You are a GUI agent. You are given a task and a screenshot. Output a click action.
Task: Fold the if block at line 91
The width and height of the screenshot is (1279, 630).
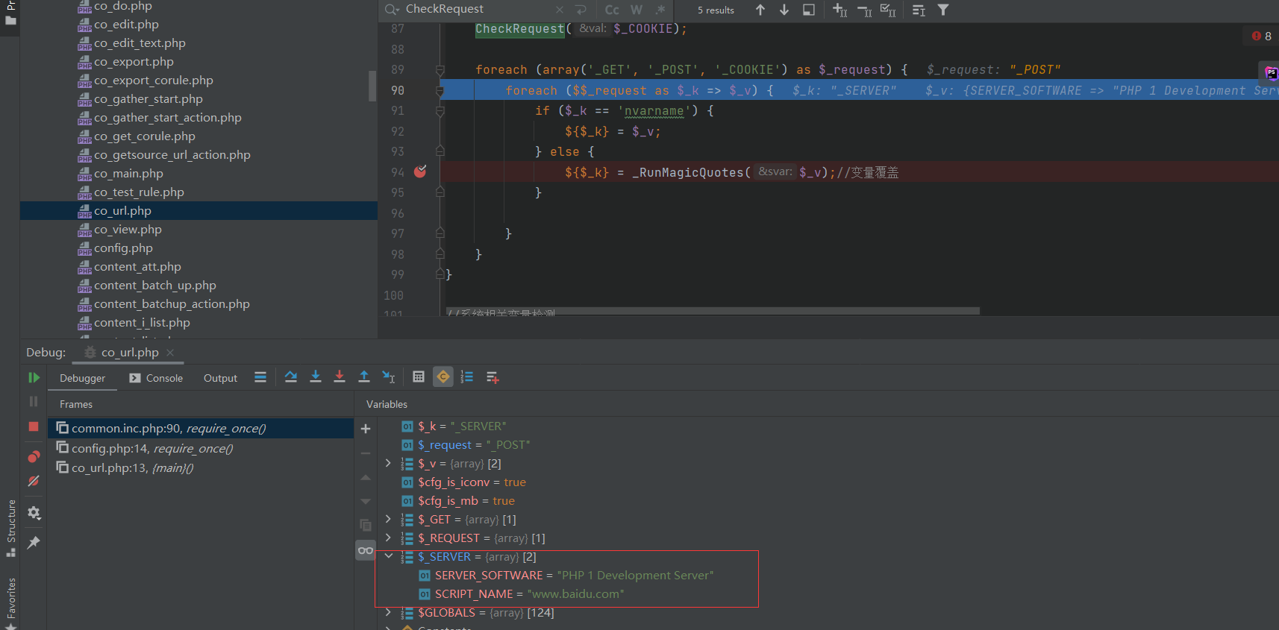[x=440, y=111]
